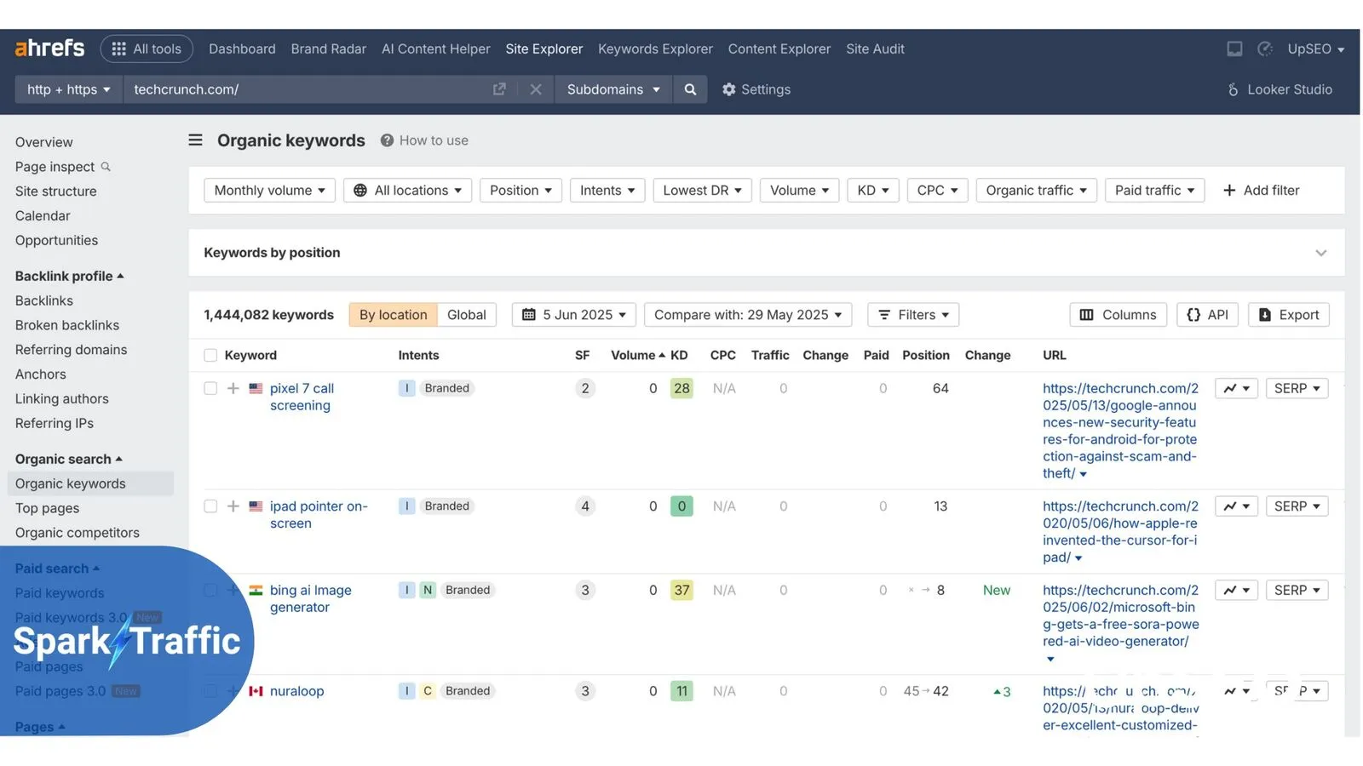Screen dimensions: 1363x766
Task: Open the Lowest DR filter dropdown
Action: coord(702,191)
